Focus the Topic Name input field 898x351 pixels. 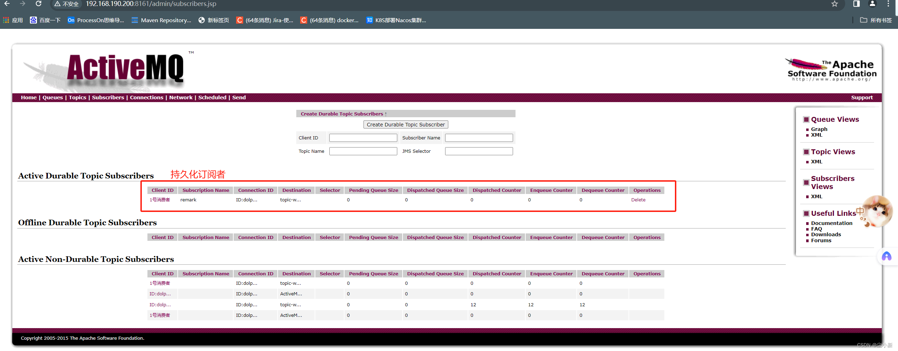[x=363, y=151]
